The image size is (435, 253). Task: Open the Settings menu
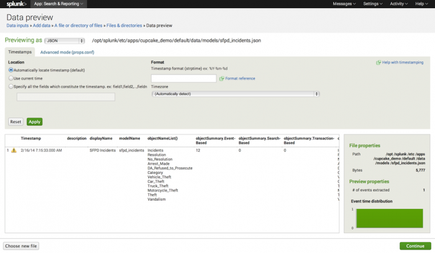point(373,4)
